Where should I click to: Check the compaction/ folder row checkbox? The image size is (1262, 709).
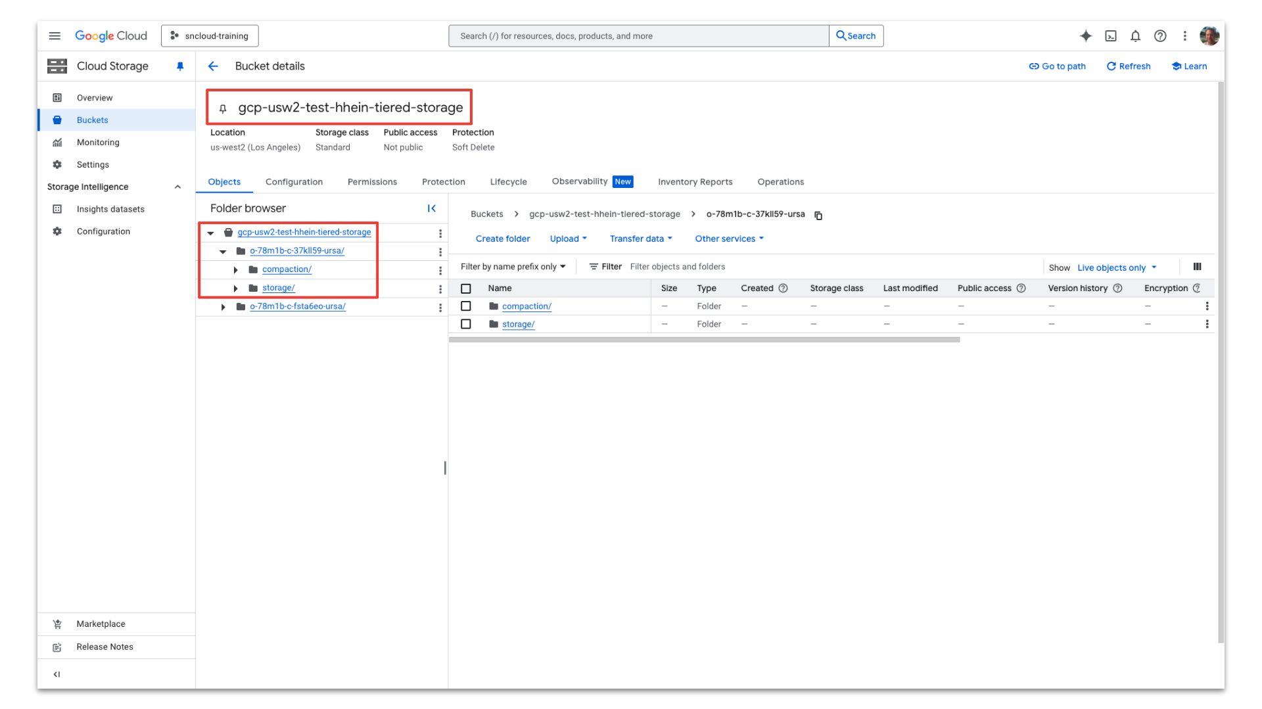pos(466,306)
